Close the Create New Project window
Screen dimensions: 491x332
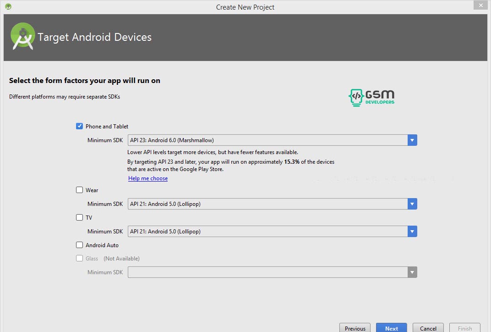point(480,6)
